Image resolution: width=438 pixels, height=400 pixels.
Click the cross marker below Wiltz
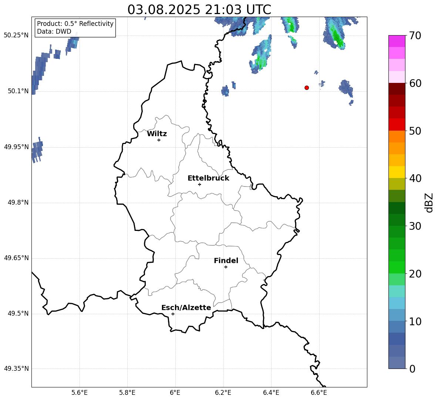tap(159, 140)
